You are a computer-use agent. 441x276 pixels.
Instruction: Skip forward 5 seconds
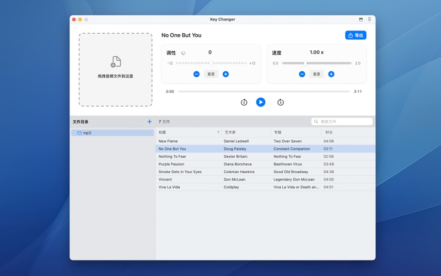pyautogui.click(x=280, y=102)
